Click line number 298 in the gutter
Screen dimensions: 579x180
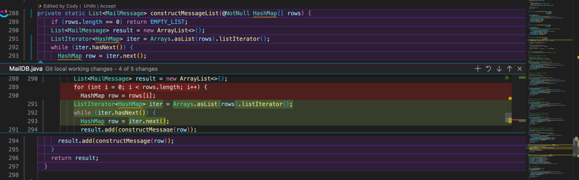click(x=14, y=175)
